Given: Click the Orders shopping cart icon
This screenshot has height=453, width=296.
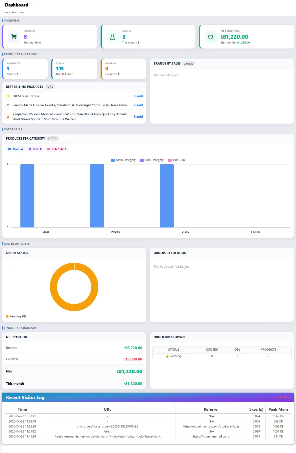Looking at the screenshot, I should 14,37.
